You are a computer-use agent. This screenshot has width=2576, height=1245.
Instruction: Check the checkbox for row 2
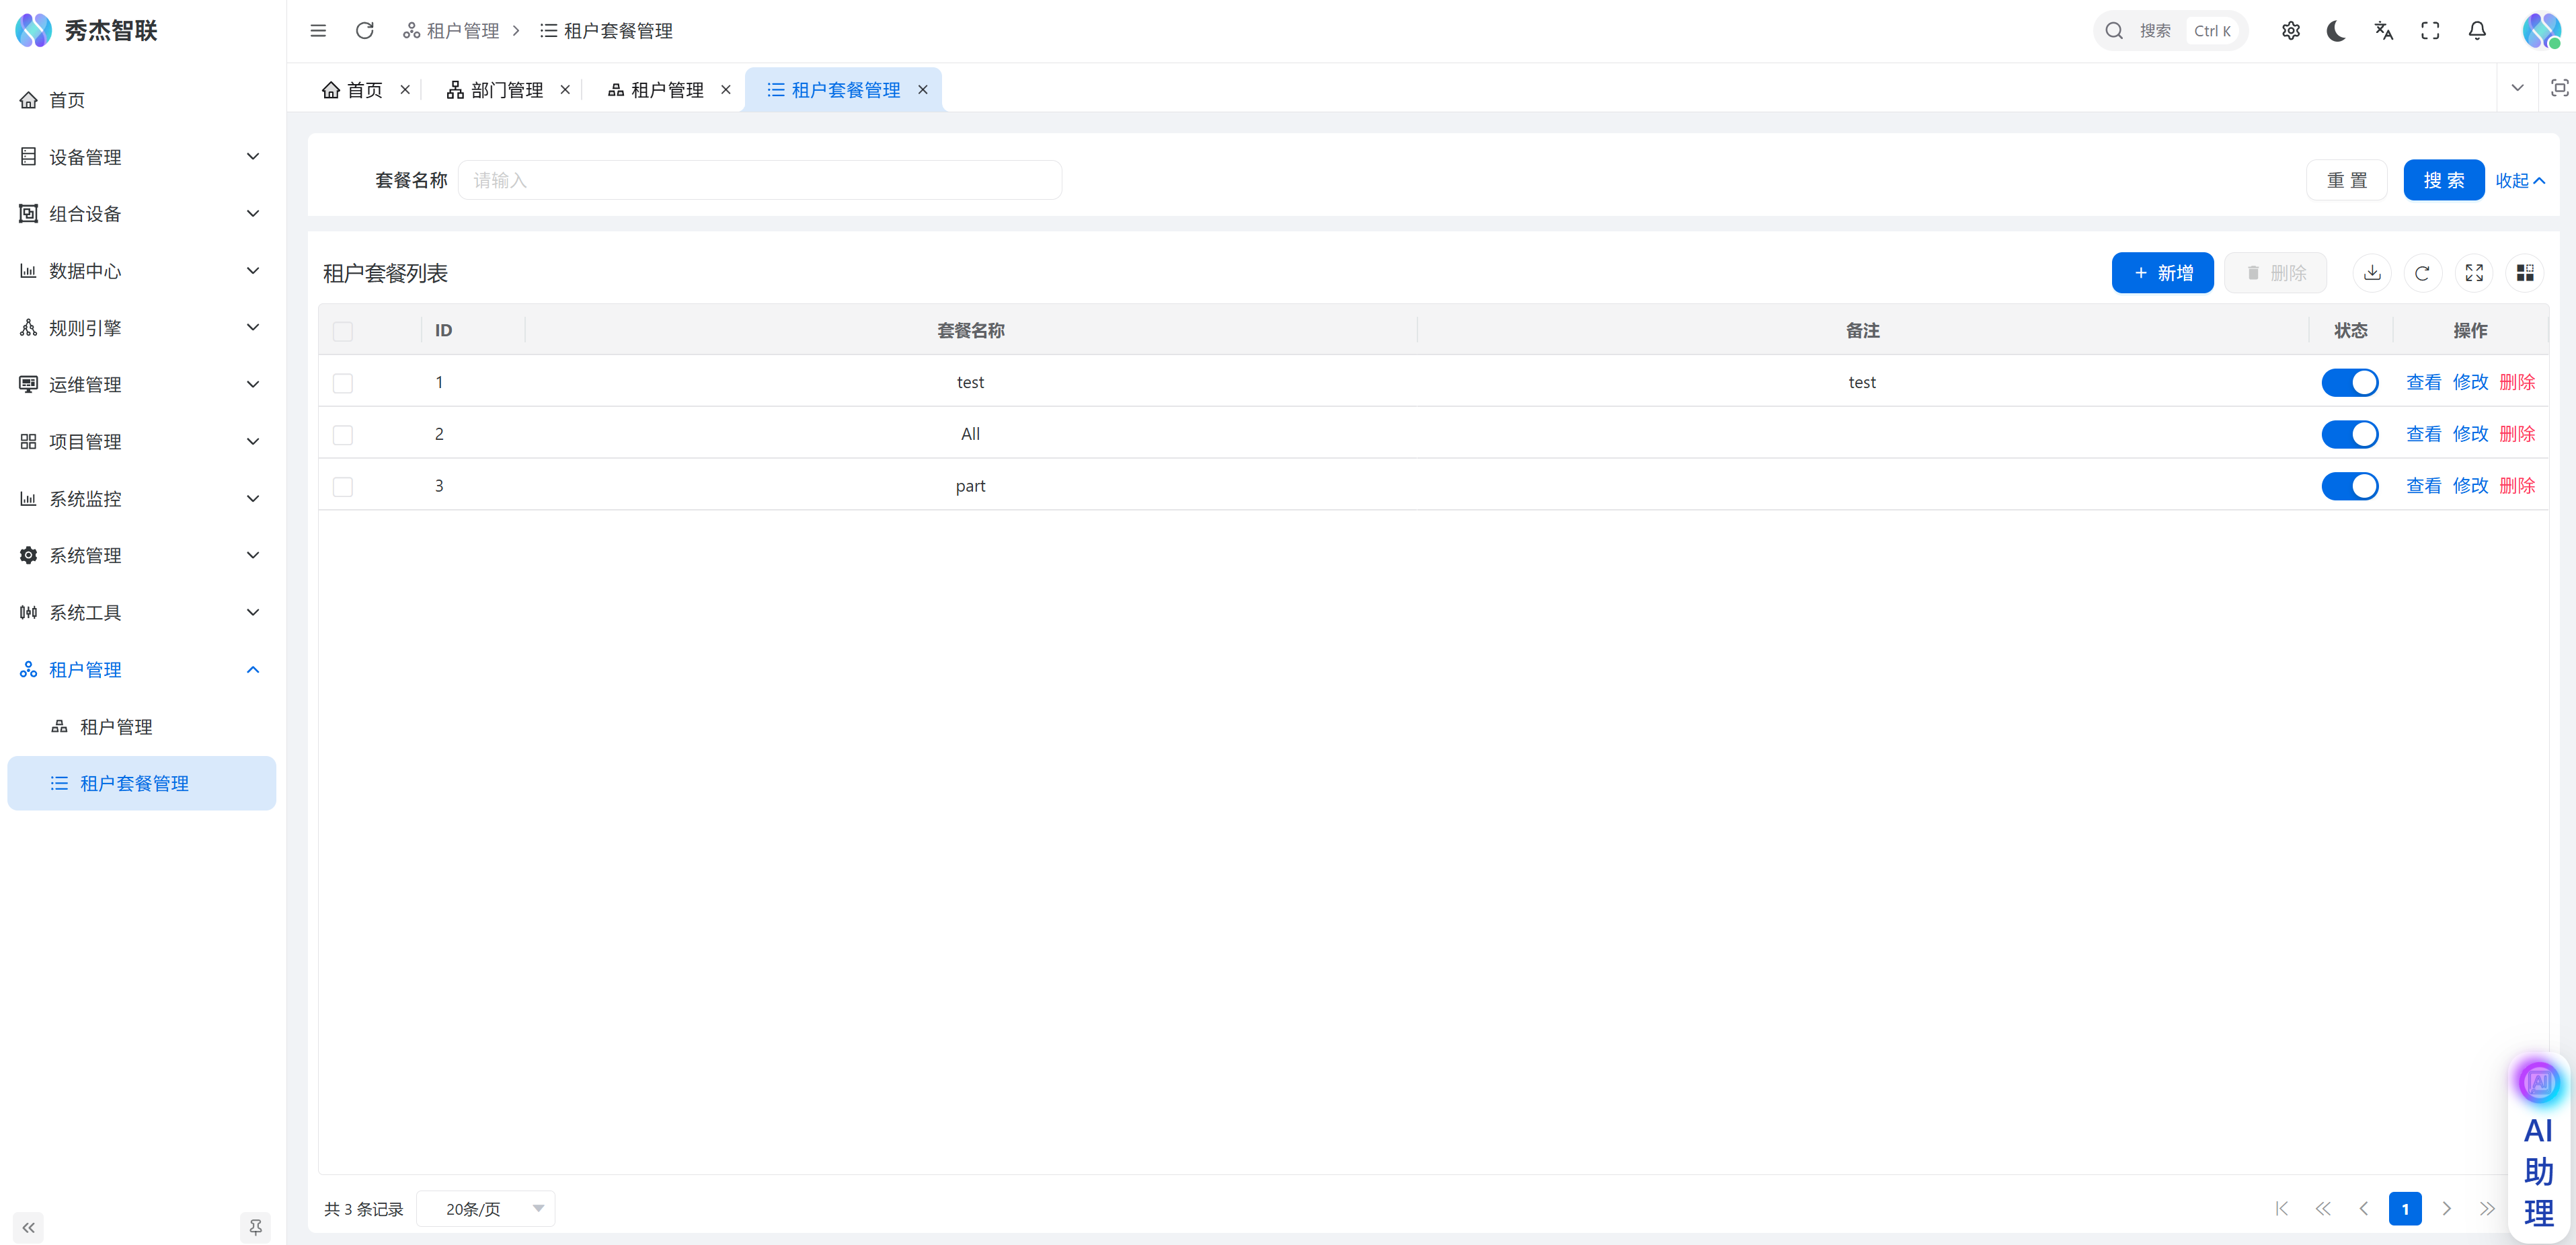coord(343,435)
